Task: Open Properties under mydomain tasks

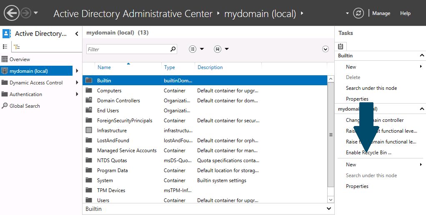Action: [357, 186]
